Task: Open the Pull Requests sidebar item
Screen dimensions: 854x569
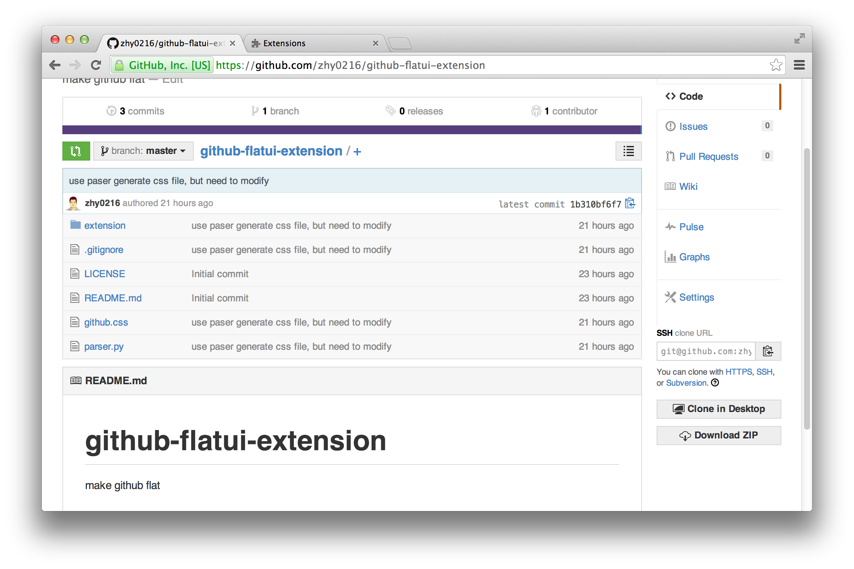Action: [x=708, y=157]
